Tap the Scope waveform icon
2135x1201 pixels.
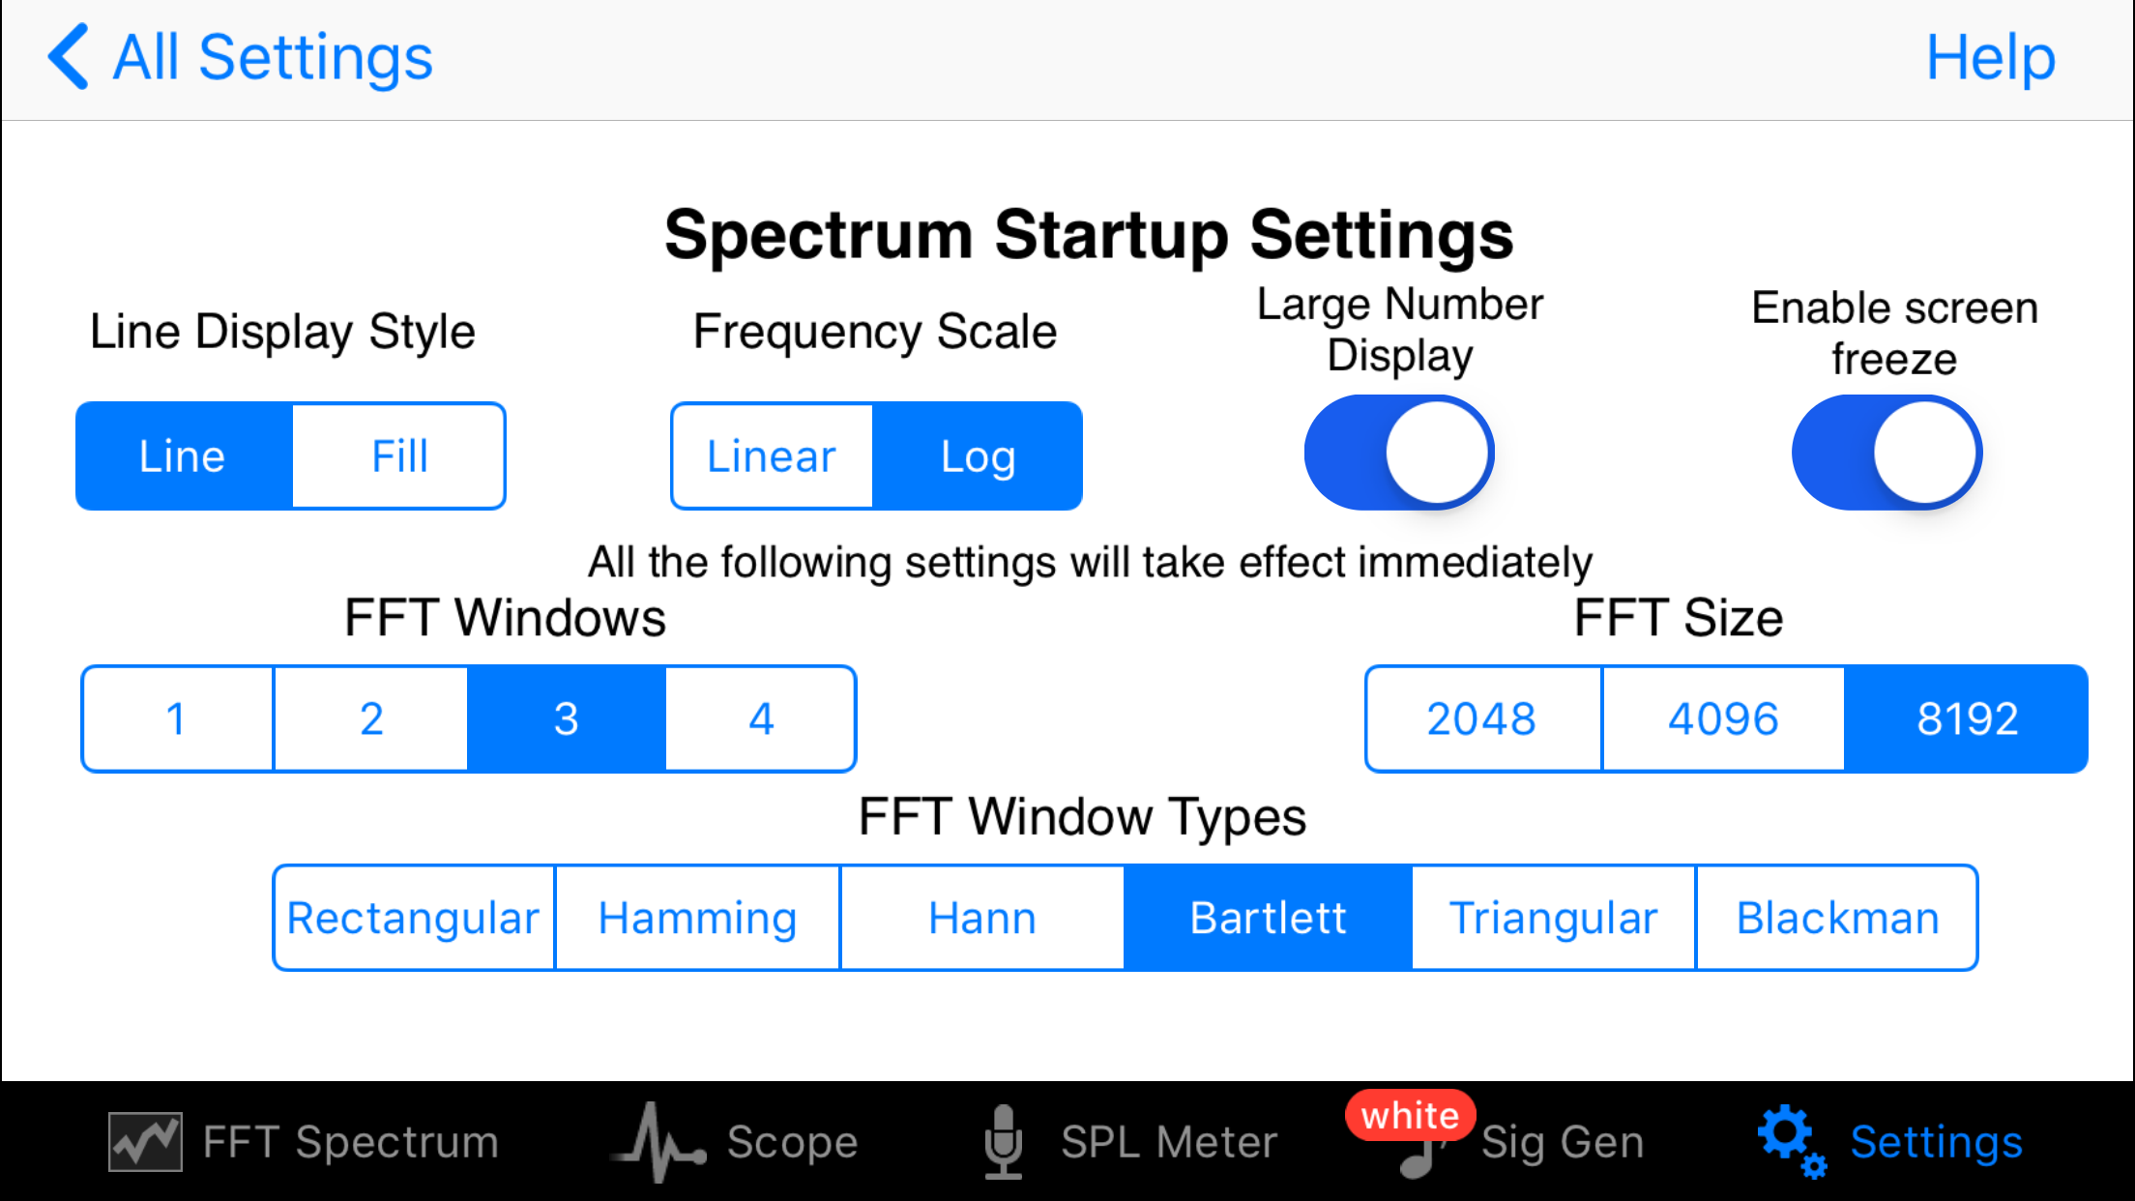(x=658, y=1142)
